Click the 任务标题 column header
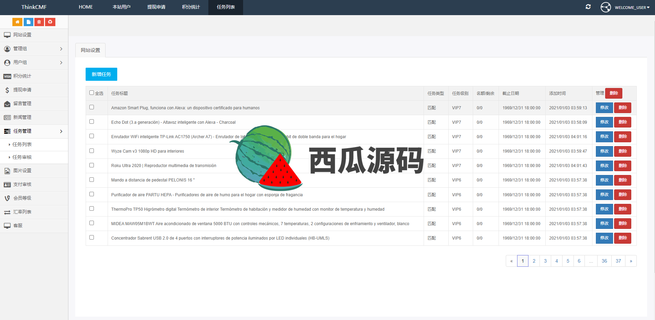655x320 pixels. 120,93
